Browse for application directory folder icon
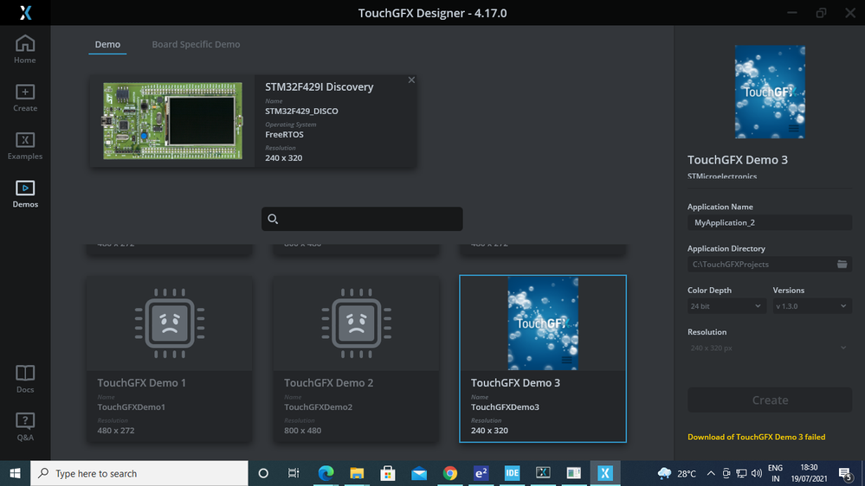This screenshot has width=865, height=486. click(x=842, y=265)
